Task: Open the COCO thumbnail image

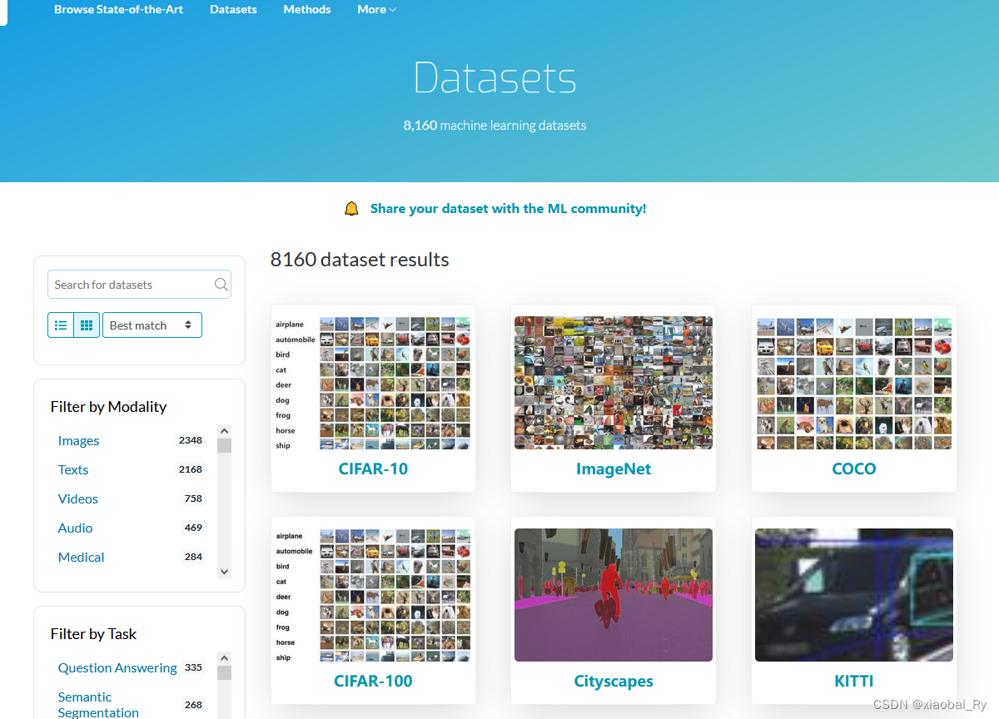Action: [854, 383]
